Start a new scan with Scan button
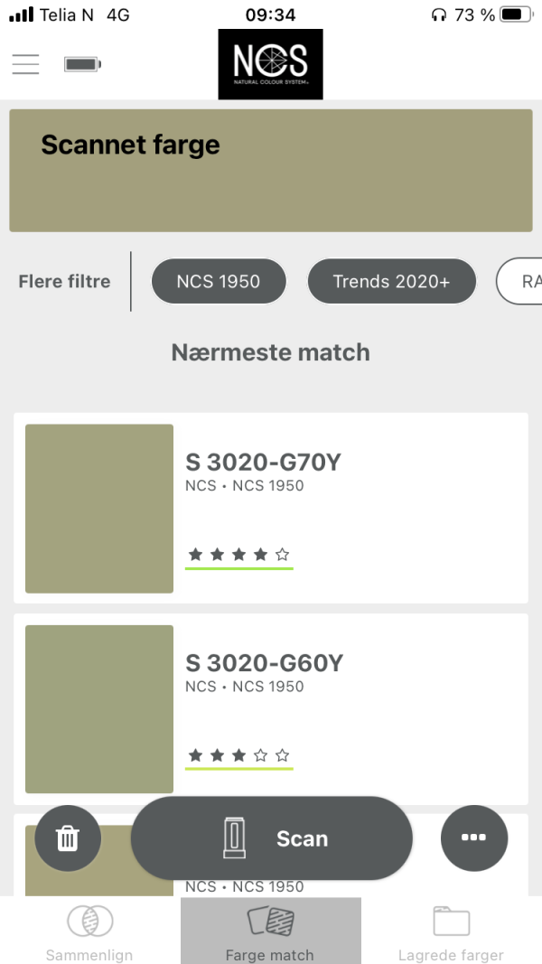The width and height of the screenshot is (542, 964). [x=272, y=838]
